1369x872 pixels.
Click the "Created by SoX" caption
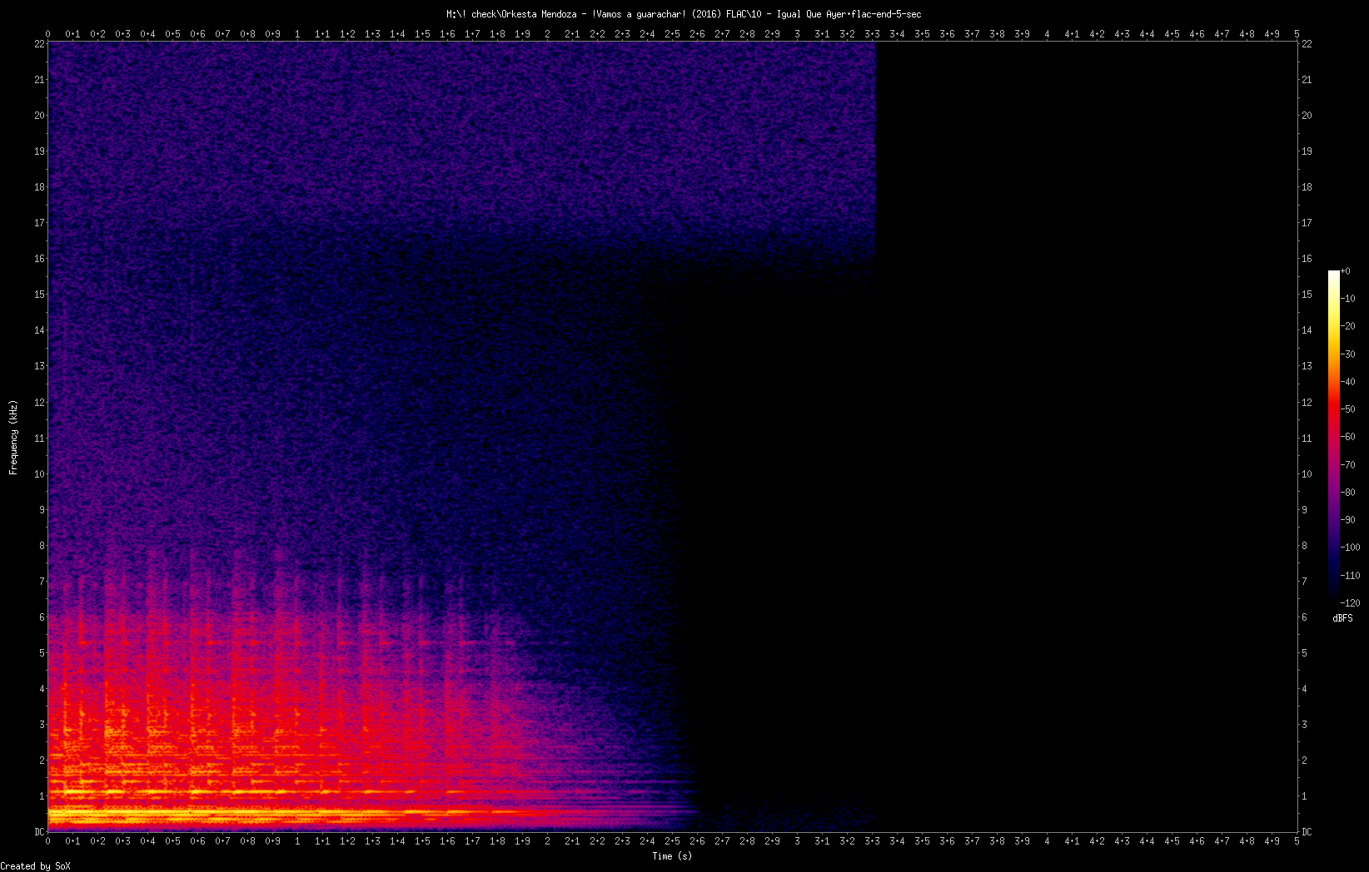point(35,866)
